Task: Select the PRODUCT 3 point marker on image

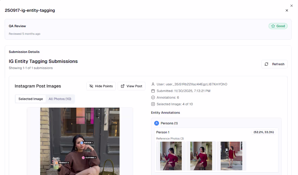Action: [x=57, y=163]
